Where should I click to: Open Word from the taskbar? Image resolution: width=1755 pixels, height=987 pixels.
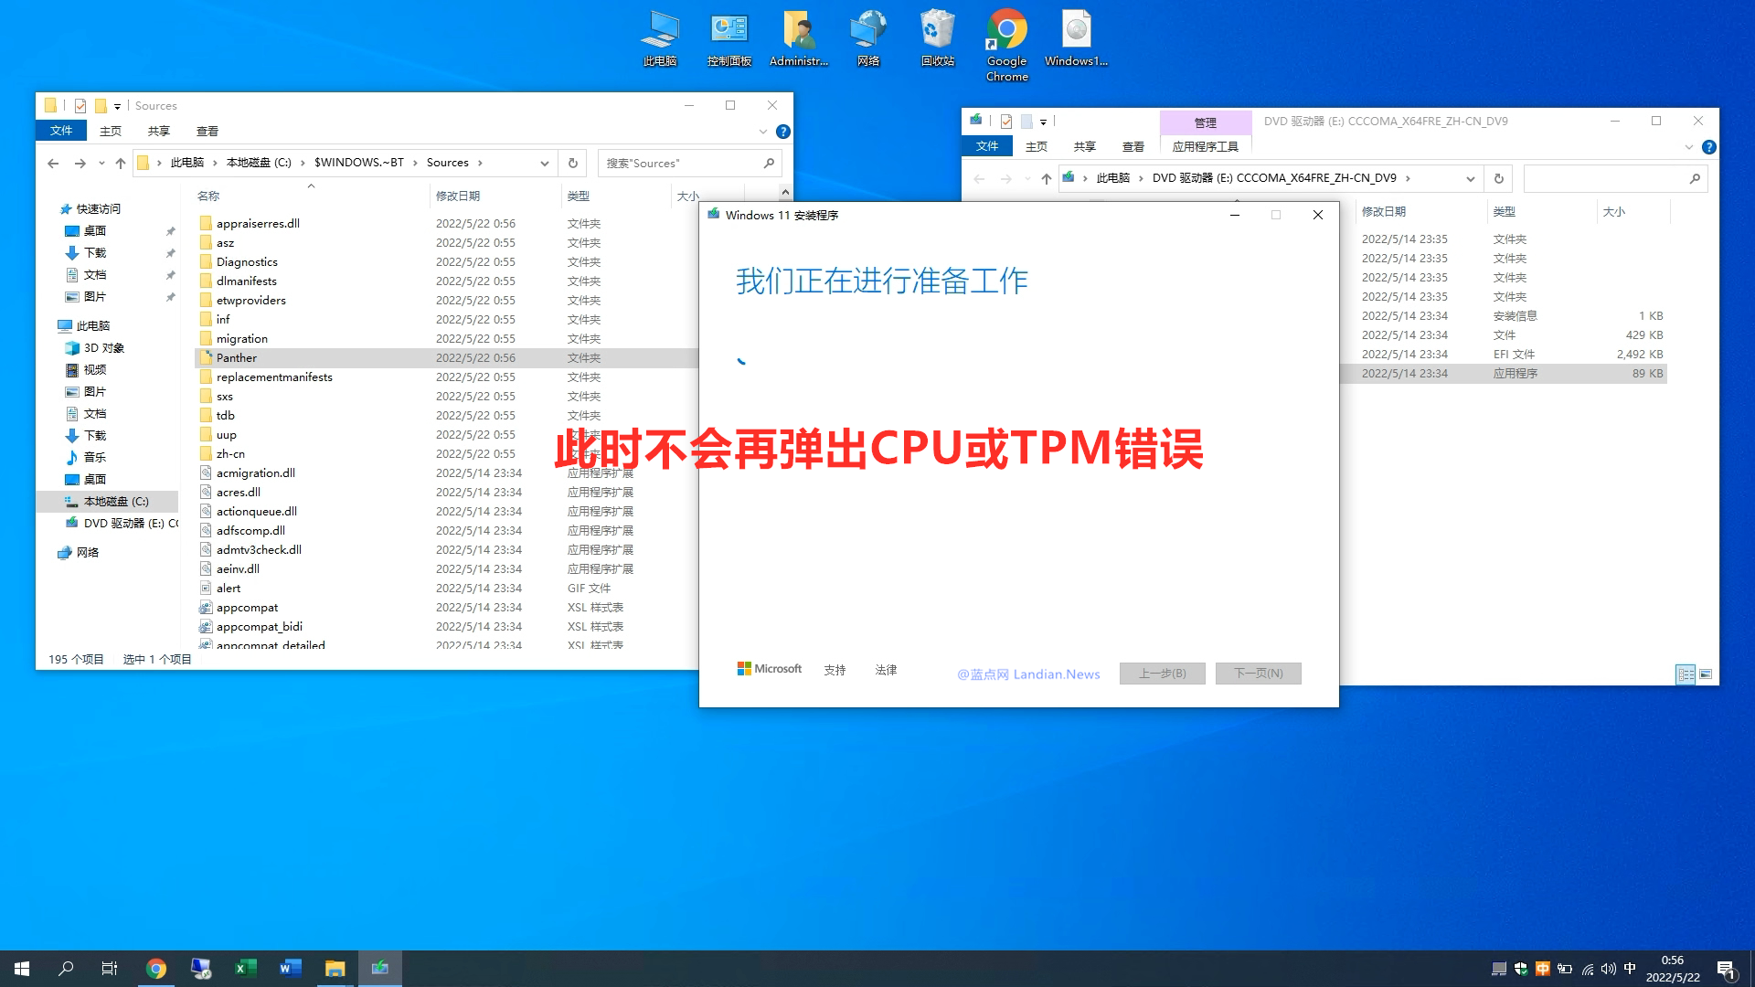pos(290,968)
